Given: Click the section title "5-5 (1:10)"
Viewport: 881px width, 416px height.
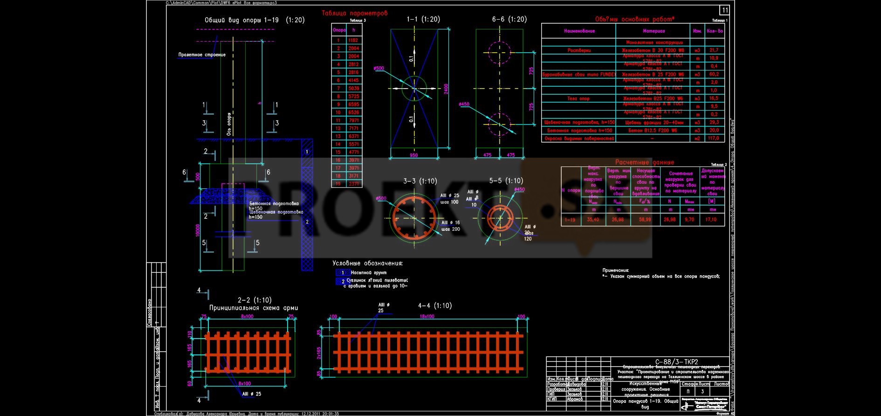Looking at the screenshot, I should [506, 180].
